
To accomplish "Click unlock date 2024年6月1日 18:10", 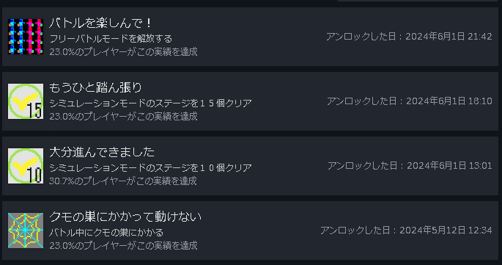I will pos(410,101).
